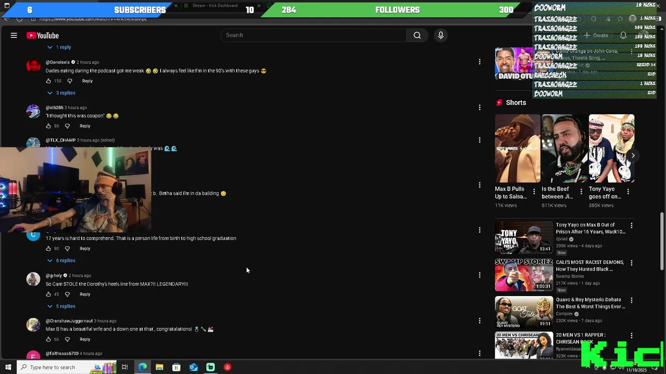
Task: Open more options for @CrenshawJuggernaut comment
Action: tap(480, 320)
